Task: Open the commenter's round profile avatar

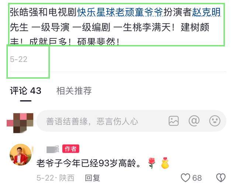Action: point(21,155)
